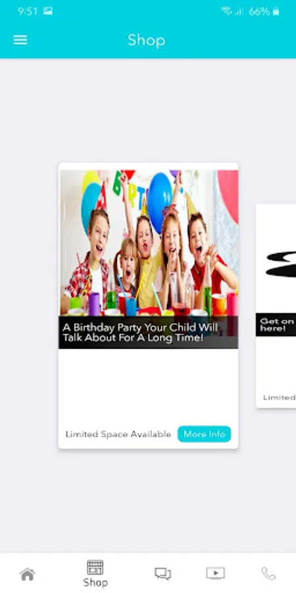Click the birthday party headline caption
This screenshot has width=296, height=593.
pos(139,333)
